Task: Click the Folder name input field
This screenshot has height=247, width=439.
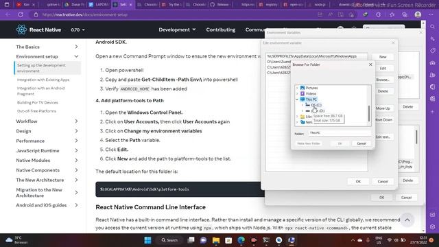Action: click(340, 133)
